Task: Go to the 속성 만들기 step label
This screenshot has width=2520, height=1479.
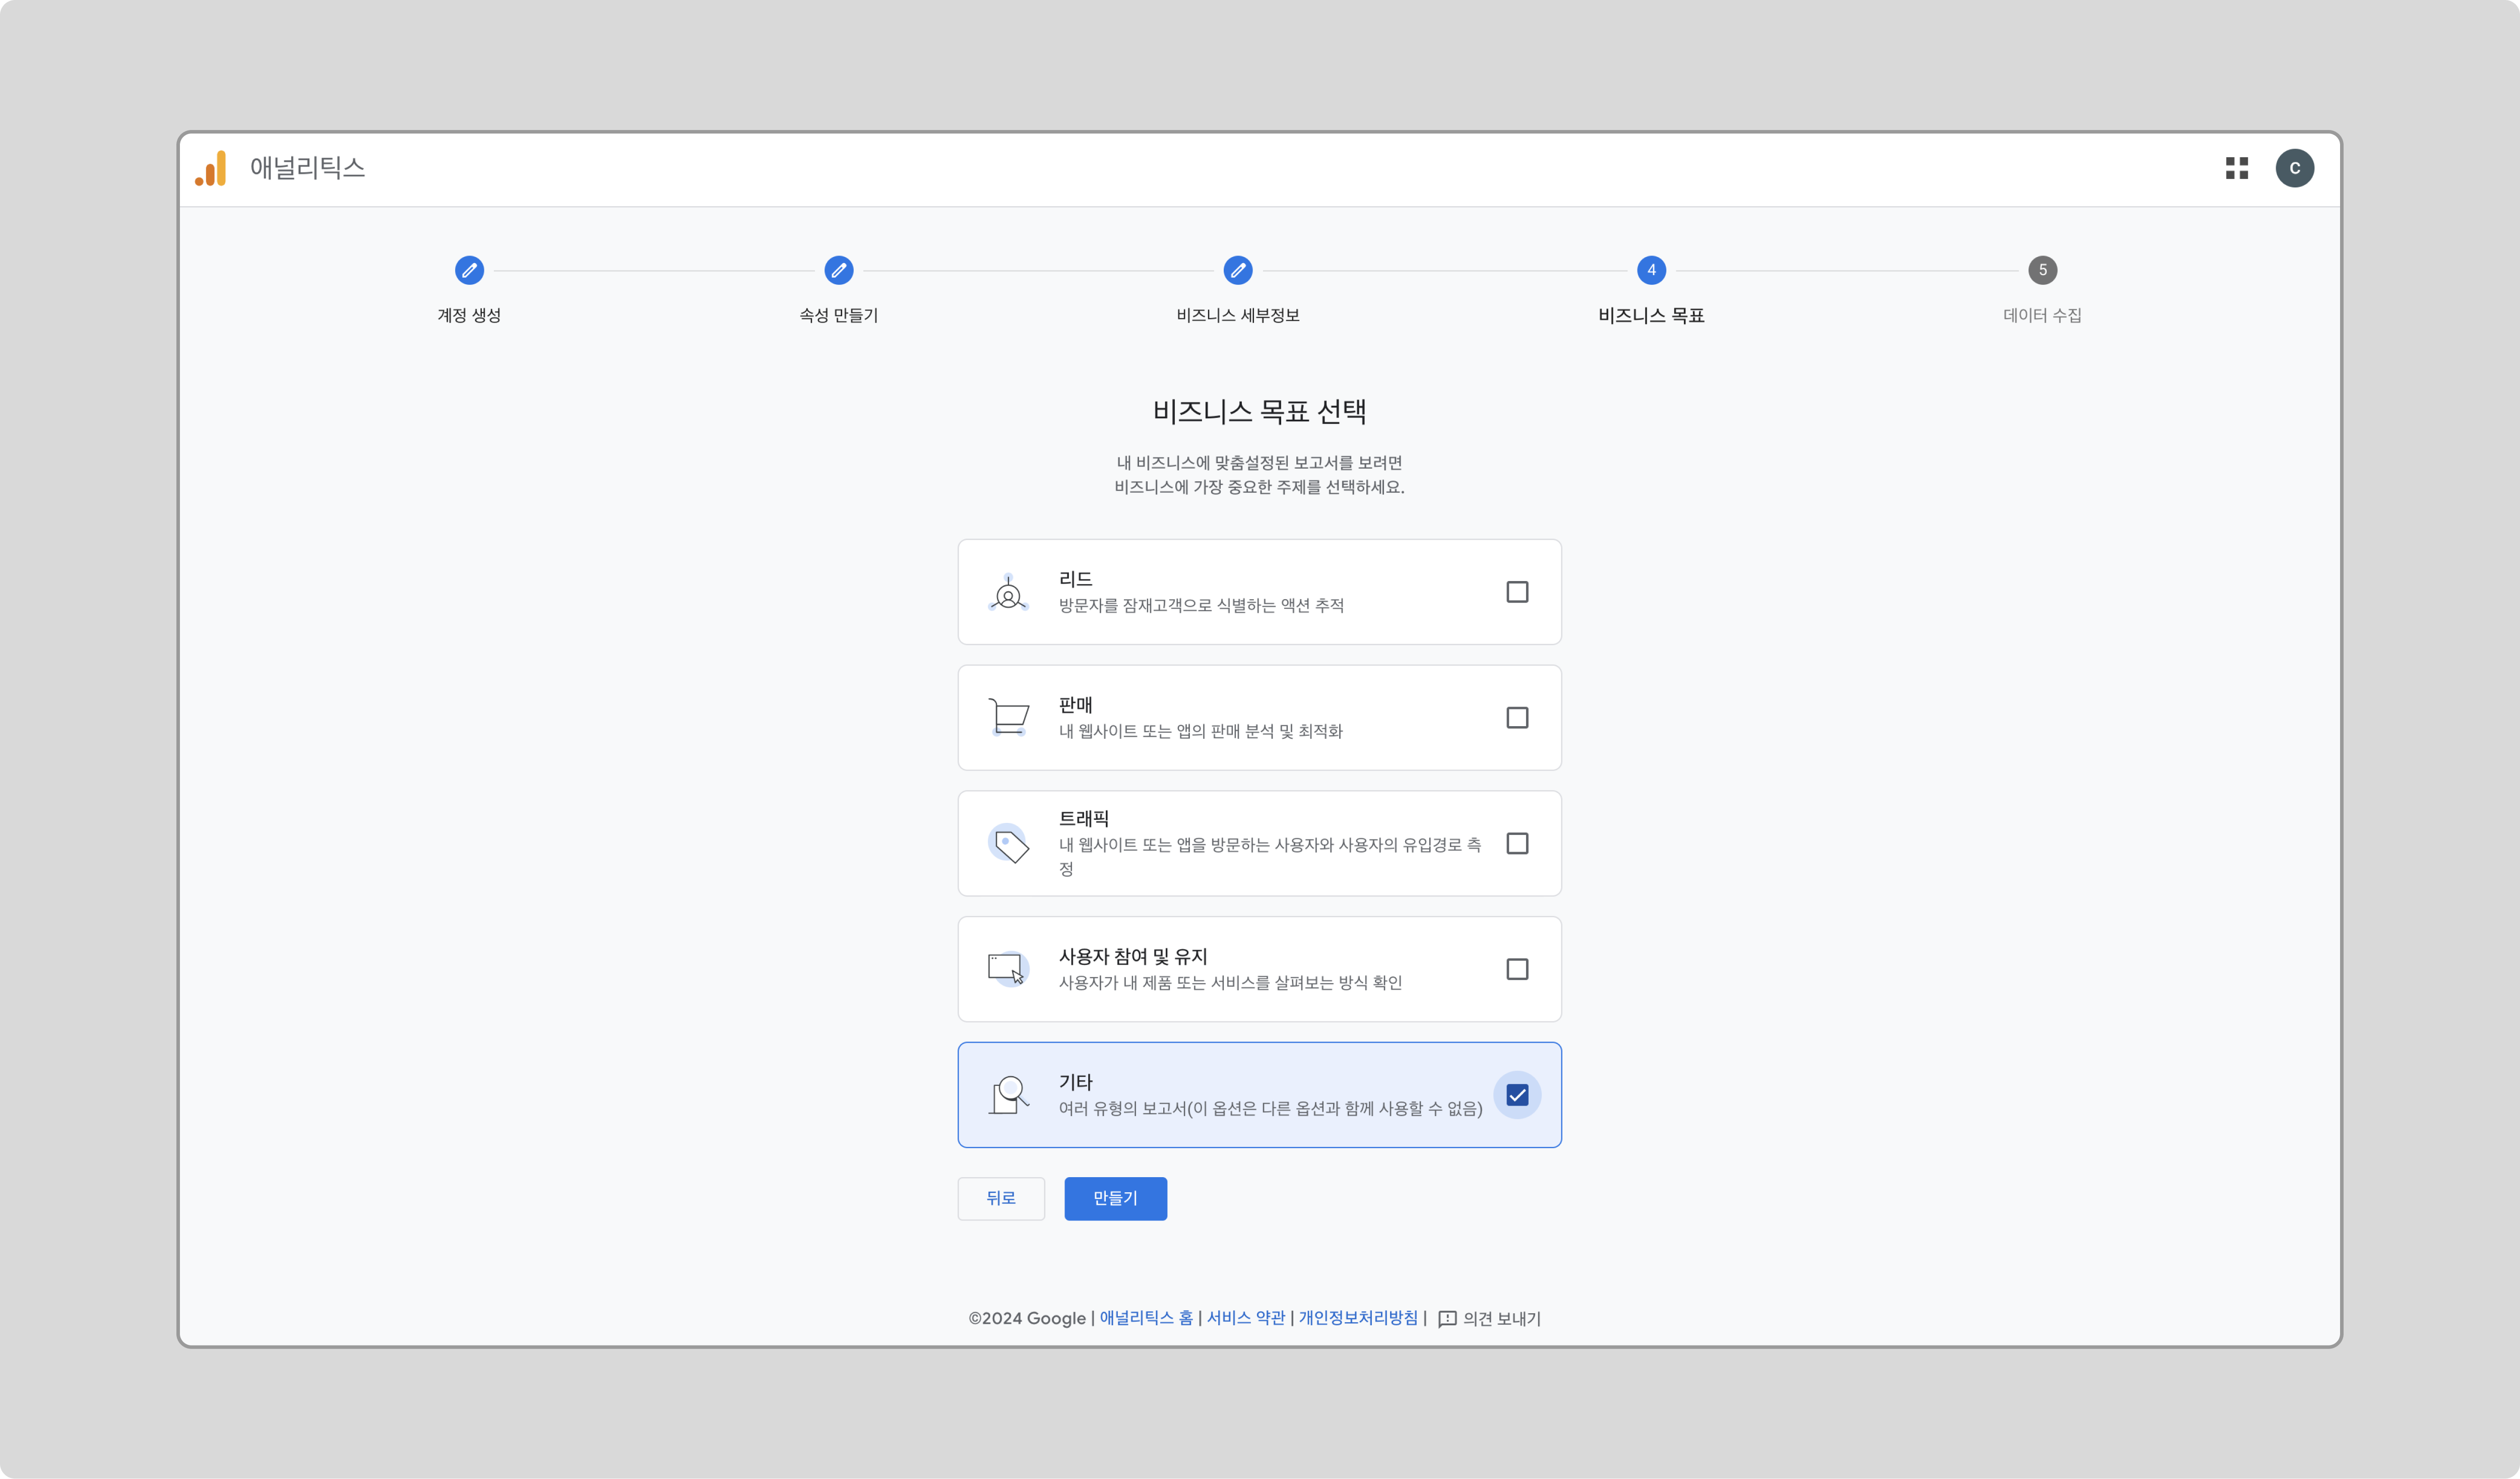Action: (x=839, y=315)
